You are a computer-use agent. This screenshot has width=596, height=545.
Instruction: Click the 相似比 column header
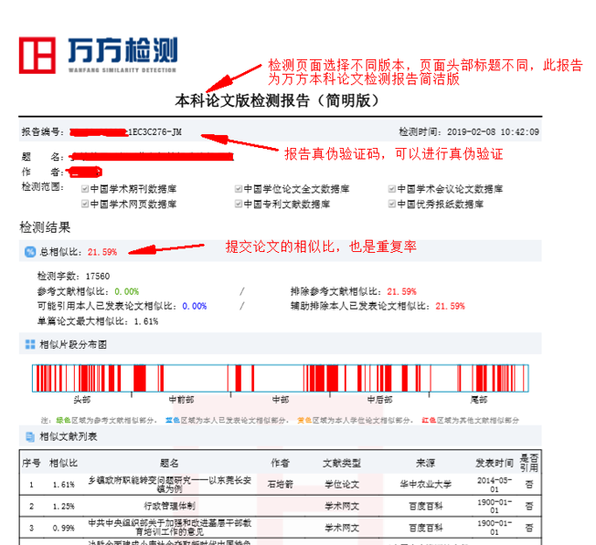point(64,463)
